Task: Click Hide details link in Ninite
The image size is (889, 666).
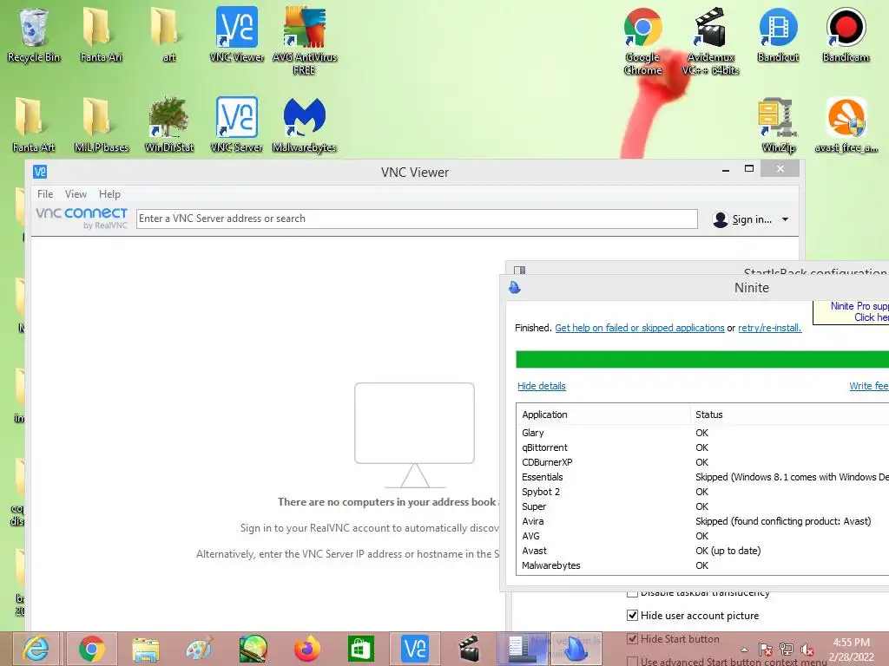Action: pyautogui.click(x=542, y=386)
